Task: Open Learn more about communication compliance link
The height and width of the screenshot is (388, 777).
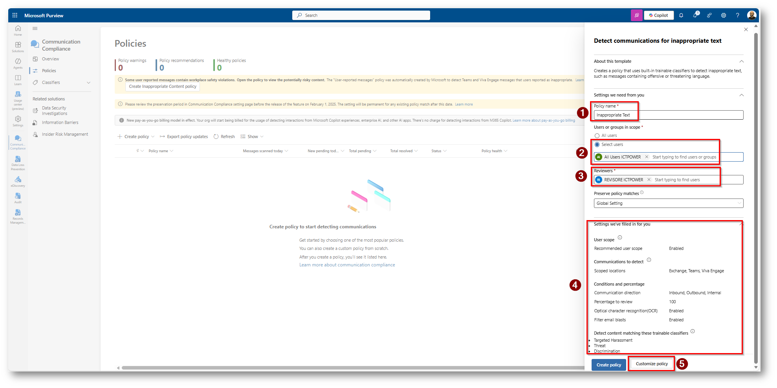Action: (347, 265)
